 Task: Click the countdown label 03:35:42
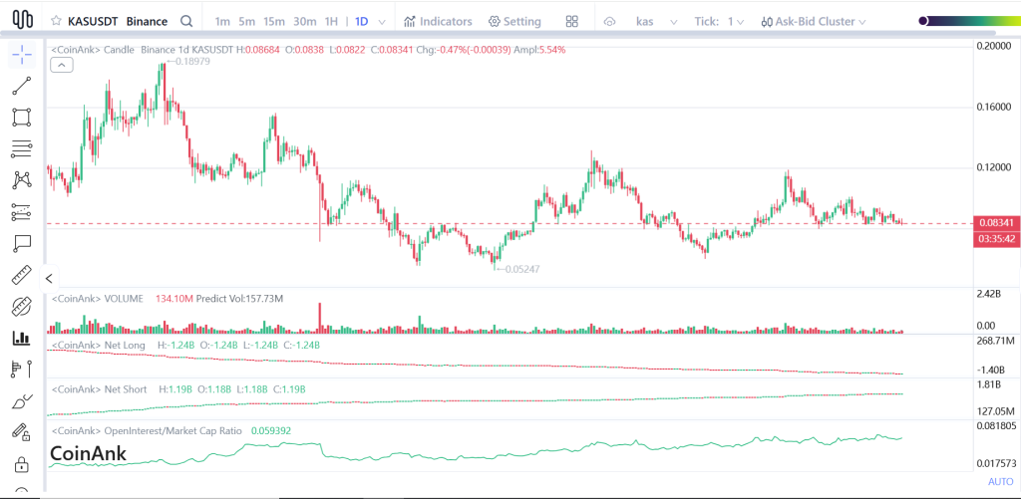pyautogui.click(x=996, y=239)
